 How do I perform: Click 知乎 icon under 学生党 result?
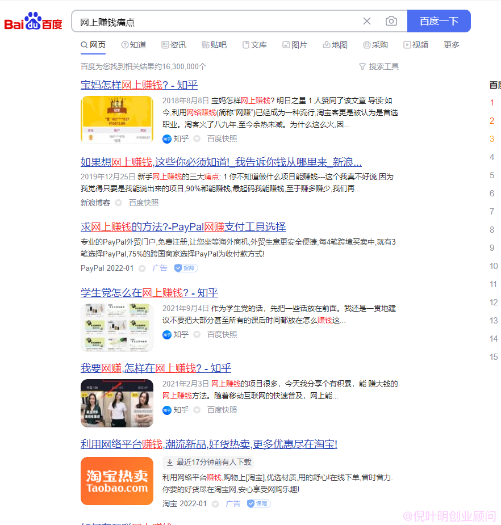pos(167,334)
